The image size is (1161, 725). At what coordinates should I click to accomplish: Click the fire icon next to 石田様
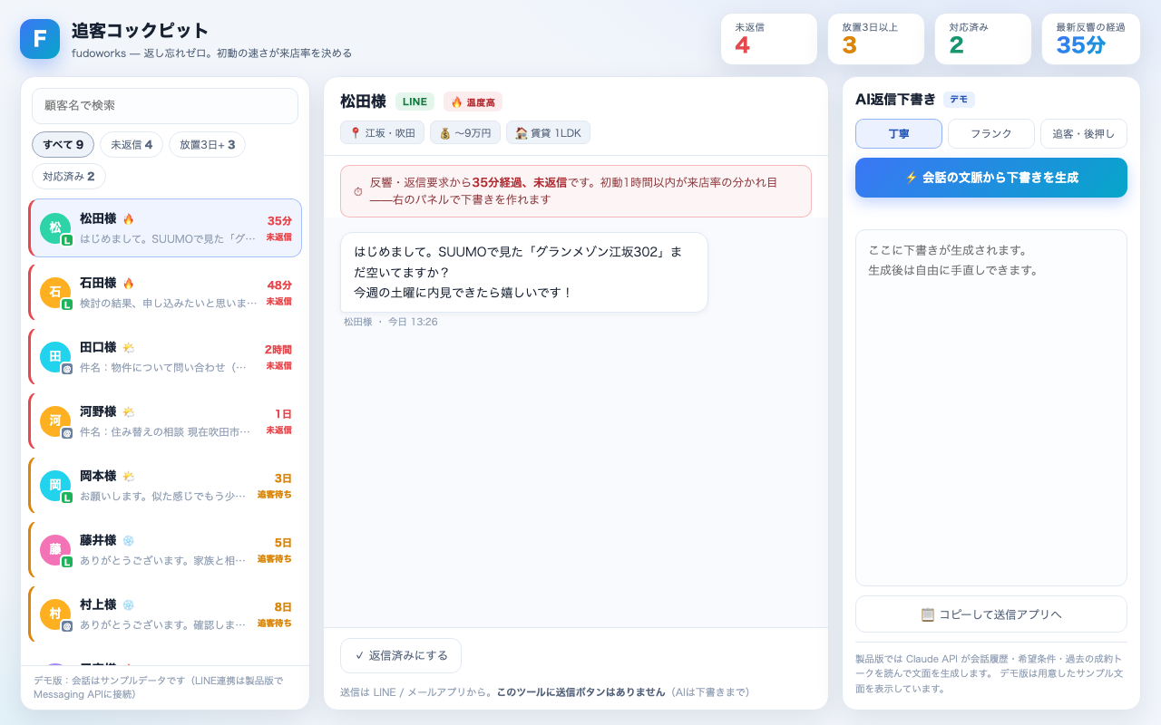(x=129, y=284)
